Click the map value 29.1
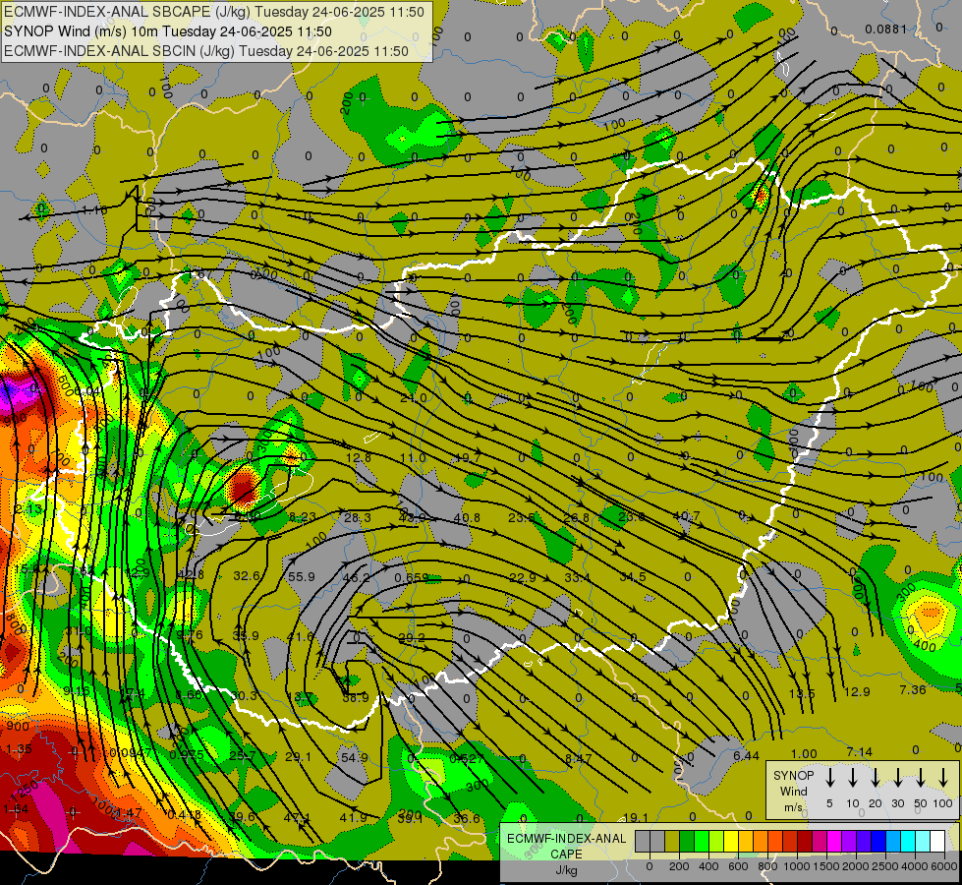962x885 pixels. 298,756
